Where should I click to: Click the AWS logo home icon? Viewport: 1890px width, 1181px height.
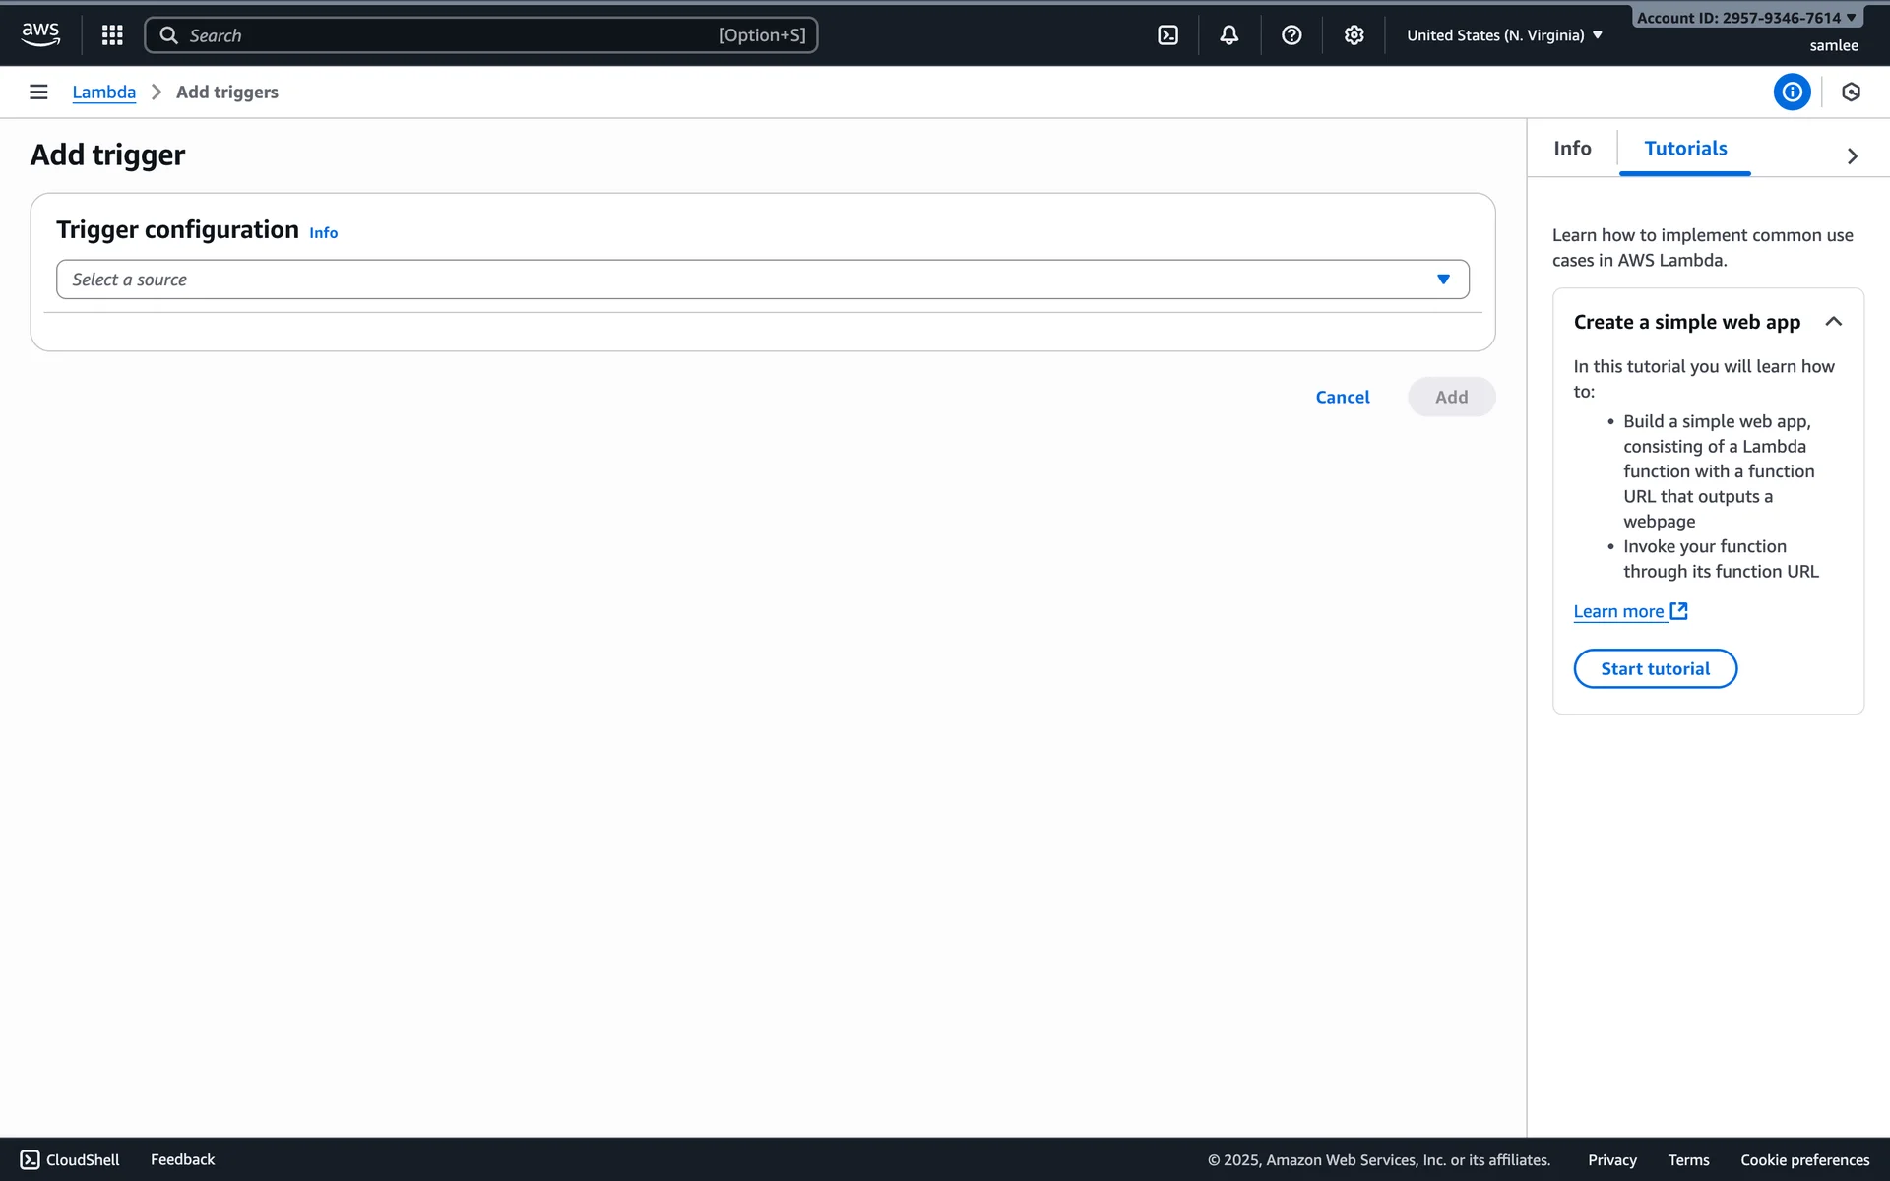pos(40,34)
